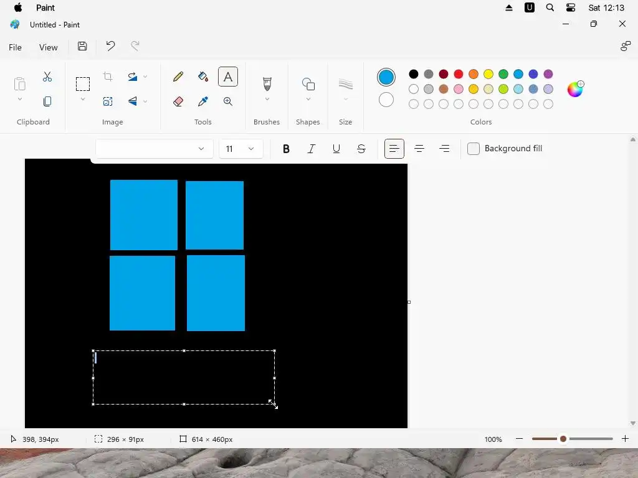Screen dimensions: 638x478
Task: Select the Color picker eyedropper tool
Action: pos(203,101)
